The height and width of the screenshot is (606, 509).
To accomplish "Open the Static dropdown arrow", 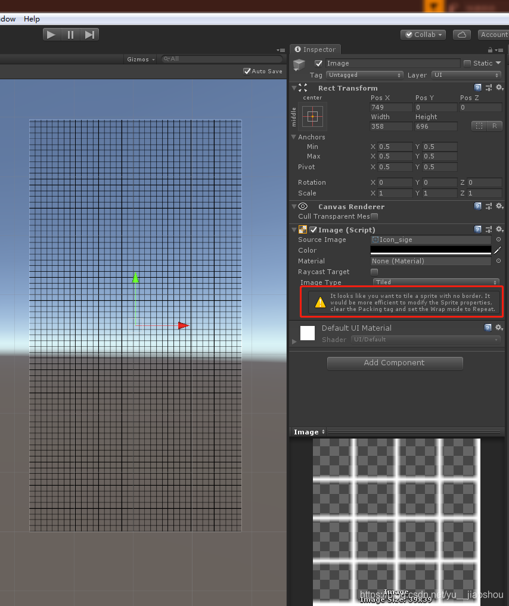I will (498, 63).
